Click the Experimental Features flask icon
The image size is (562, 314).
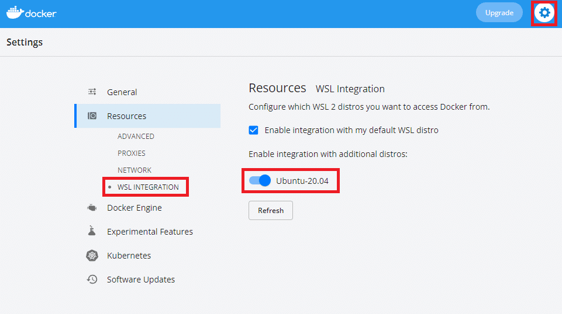92,231
